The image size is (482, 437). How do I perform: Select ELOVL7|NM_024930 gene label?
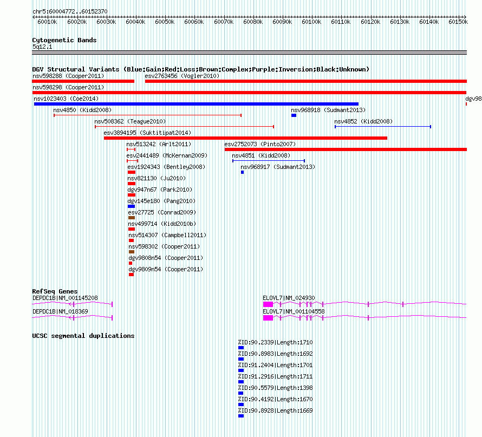[289, 298]
